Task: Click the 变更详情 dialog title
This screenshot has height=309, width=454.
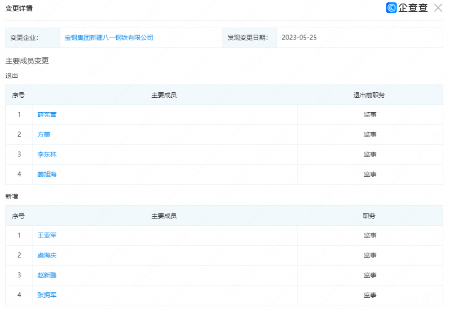Action: pos(19,9)
